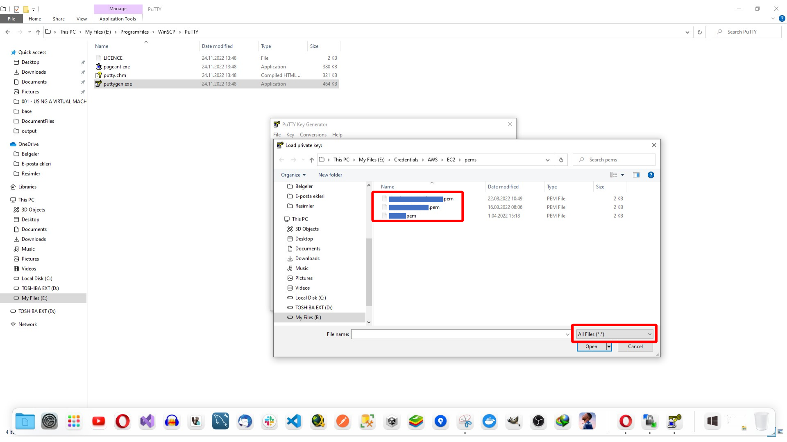Switch to the Home ribbon tab

tap(35, 19)
